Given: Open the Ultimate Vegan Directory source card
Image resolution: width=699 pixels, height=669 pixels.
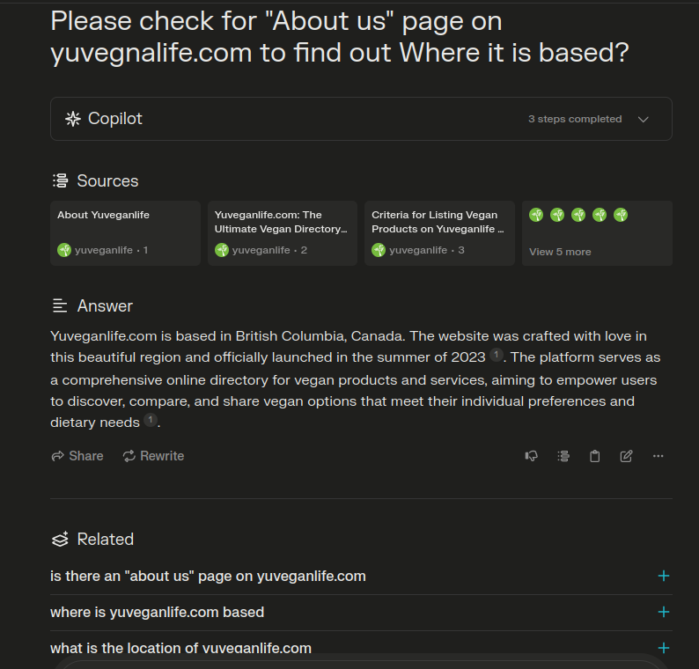Looking at the screenshot, I should coord(283,233).
